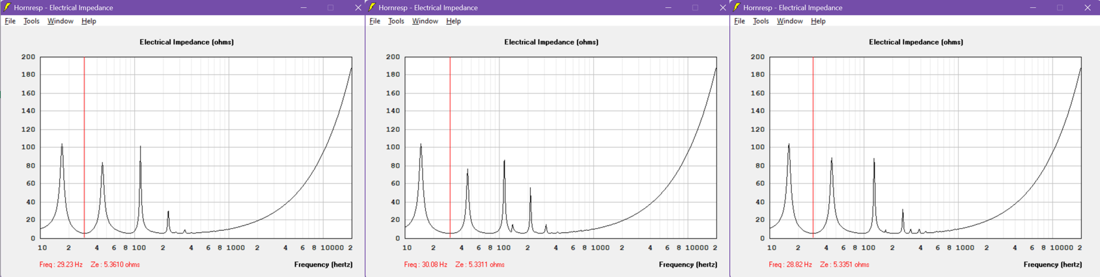Click the 'Frequency (hertz)' label in middle window

688,265
